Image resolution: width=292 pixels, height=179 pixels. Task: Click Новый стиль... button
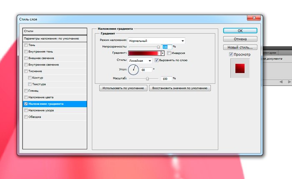coord(240,47)
